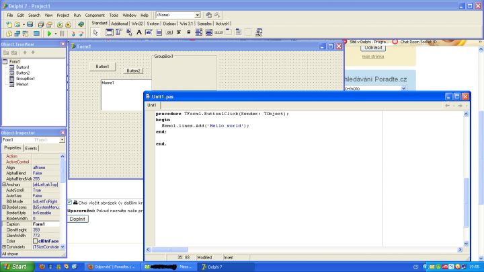Image resolution: width=484 pixels, height=272 pixels.
Task: Expand the Constraints property
Action: click(x=4, y=246)
